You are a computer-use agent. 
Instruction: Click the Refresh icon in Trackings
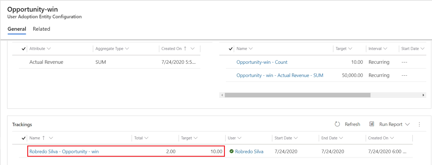[337, 124]
